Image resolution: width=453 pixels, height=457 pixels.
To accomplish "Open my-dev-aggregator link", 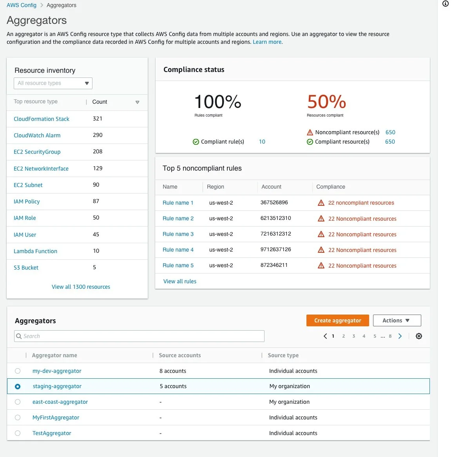I will 57,371.
